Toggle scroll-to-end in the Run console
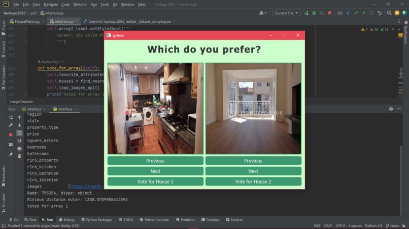The height and width of the screenshot is (229, 409). point(19,141)
